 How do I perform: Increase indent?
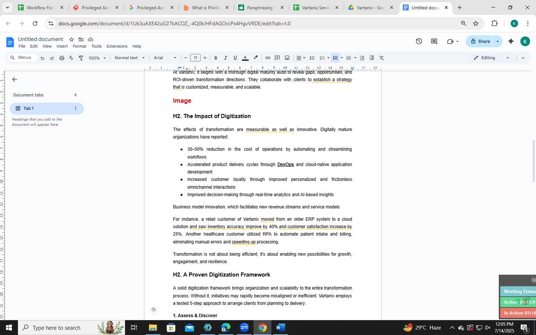coord(371,58)
